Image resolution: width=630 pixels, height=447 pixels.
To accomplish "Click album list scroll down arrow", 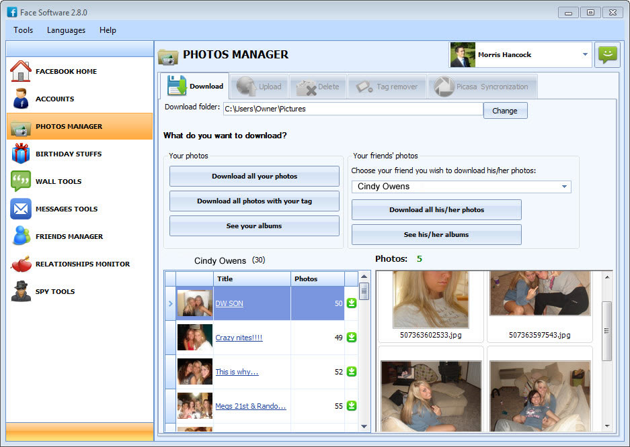I will point(364,427).
